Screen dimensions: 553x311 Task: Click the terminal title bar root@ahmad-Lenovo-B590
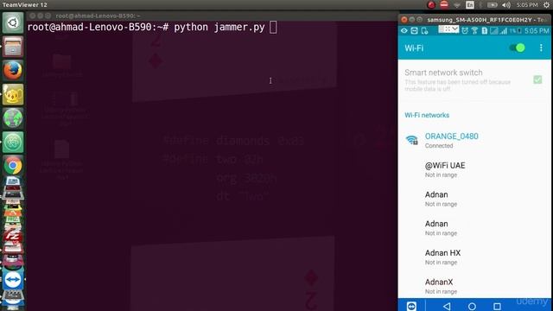(x=98, y=16)
